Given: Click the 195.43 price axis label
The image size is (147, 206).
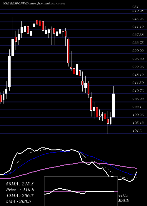Looking at the screenshot, I should click(138, 123).
